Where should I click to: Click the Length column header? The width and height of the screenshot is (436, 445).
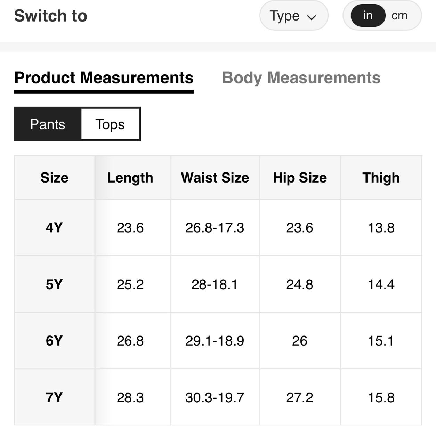point(130,178)
